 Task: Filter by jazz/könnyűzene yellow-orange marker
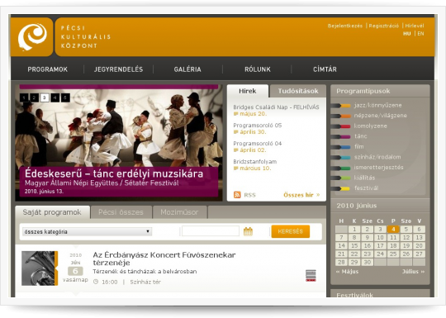(341, 106)
